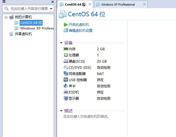Click the 编辑虚拟机设置 link
Viewport: 176px width, 137px height.
(81, 30)
